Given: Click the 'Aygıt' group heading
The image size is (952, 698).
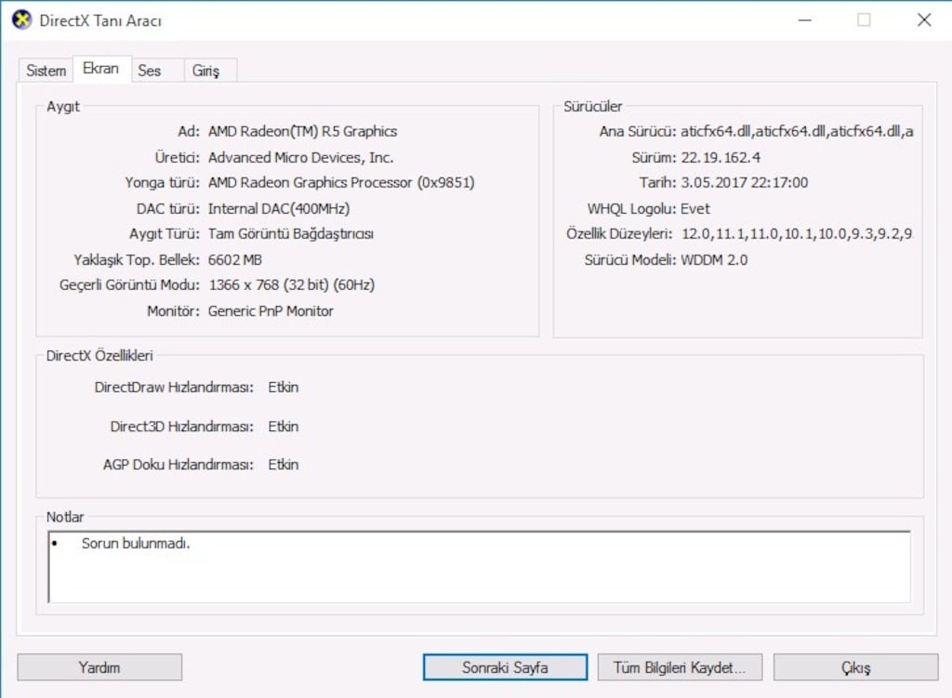Looking at the screenshot, I should click(x=63, y=107).
